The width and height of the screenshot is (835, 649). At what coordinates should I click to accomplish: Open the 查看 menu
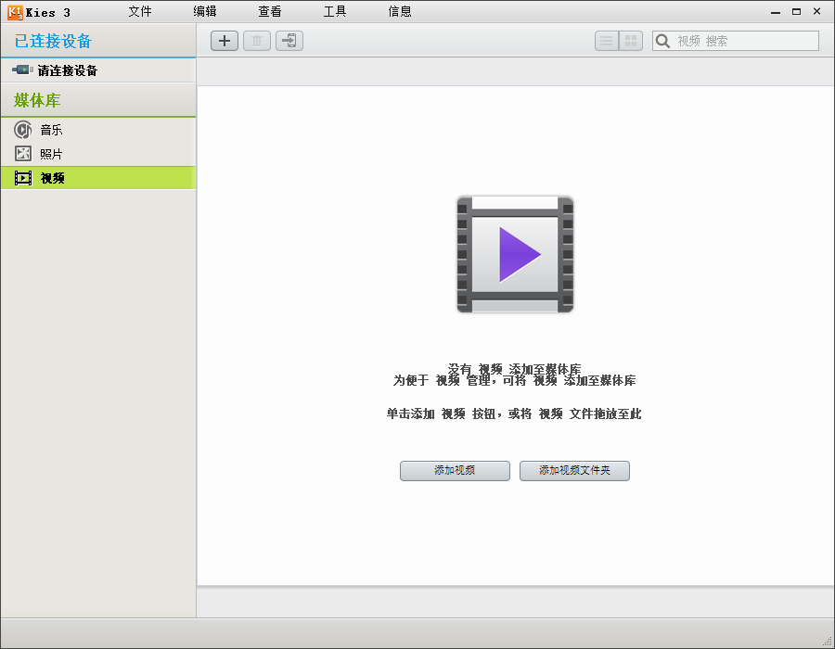coord(270,12)
